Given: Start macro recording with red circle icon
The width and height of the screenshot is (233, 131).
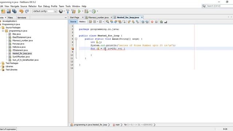Looking at the screenshot, I should point(152,22).
